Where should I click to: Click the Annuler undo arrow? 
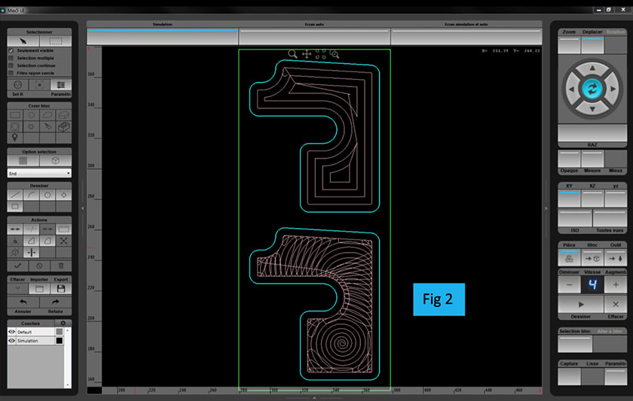click(23, 302)
